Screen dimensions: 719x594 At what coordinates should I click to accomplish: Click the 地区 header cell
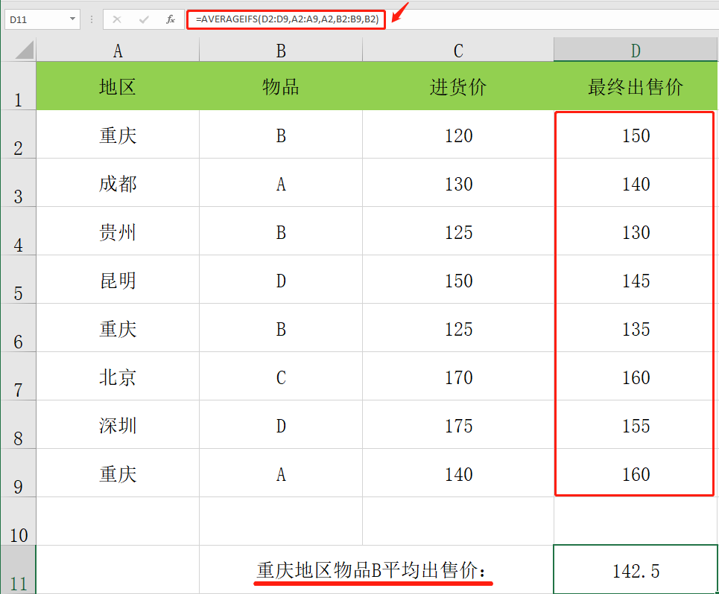(x=118, y=86)
